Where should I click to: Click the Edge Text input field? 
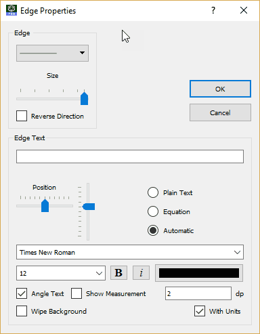coord(130,156)
